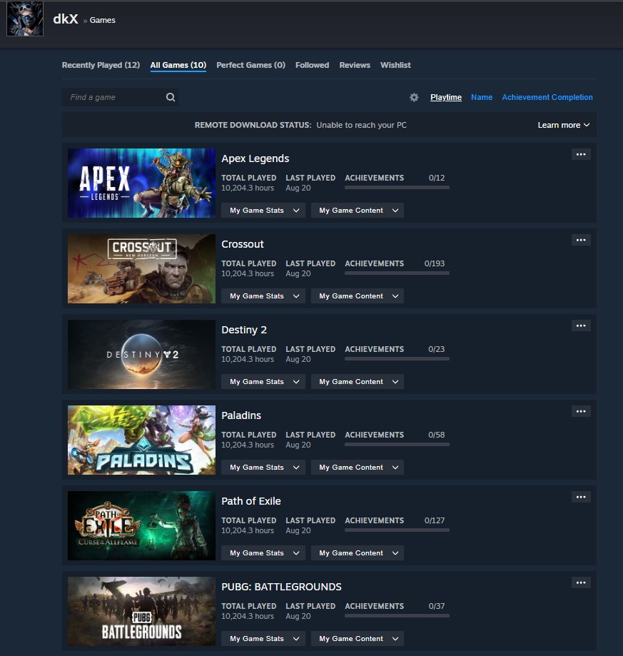Screen dimensions: 623x656
Task: Open PUBG: BATTLEGROUNDS three-dot options menu
Action: [x=581, y=582]
